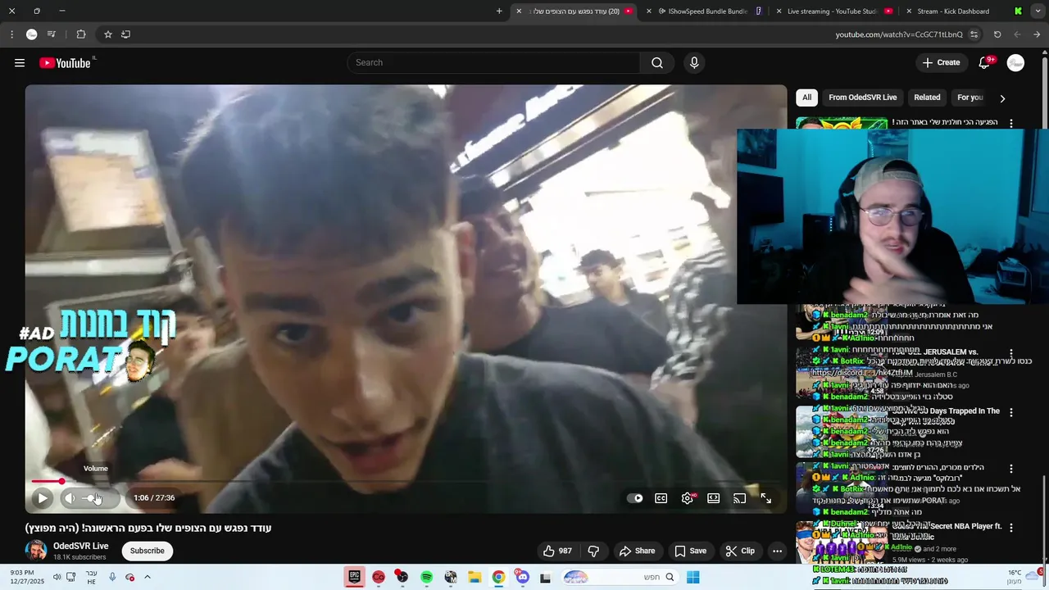
Task: Open the YouTube account avatar menu
Action: click(x=1015, y=63)
